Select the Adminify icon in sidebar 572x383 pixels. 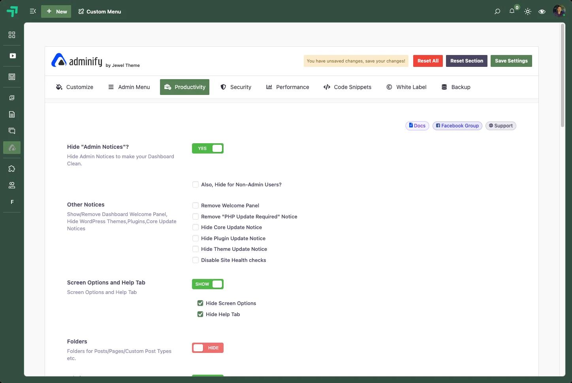12,148
